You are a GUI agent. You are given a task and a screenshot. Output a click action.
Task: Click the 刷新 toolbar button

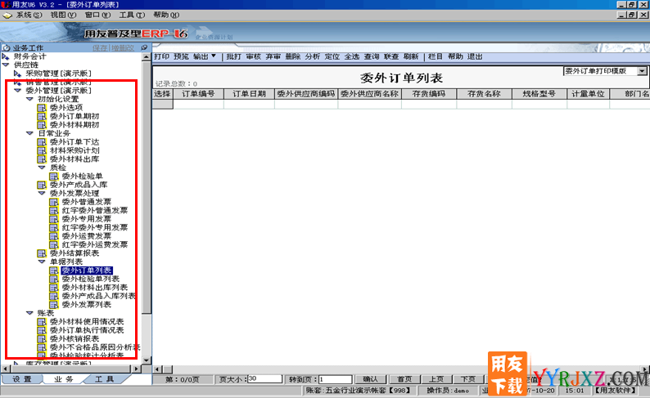click(x=411, y=56)
